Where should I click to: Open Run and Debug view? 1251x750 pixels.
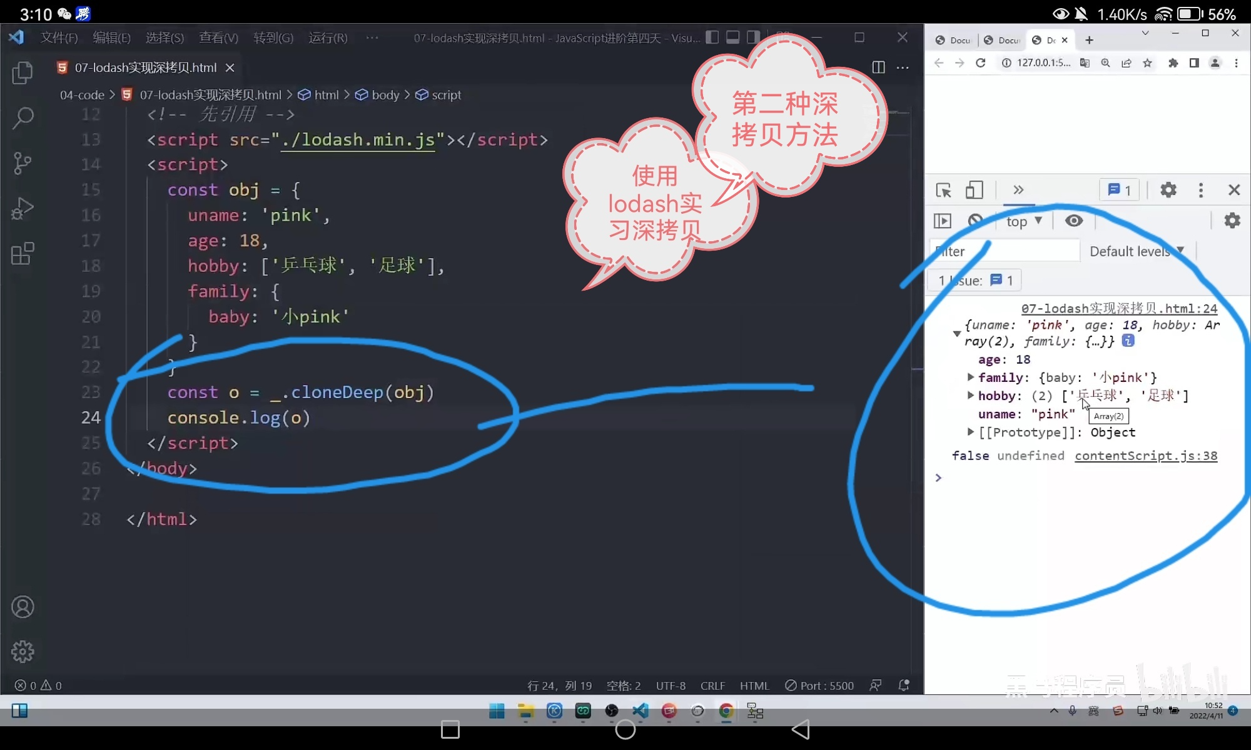(x=23, y=209)
